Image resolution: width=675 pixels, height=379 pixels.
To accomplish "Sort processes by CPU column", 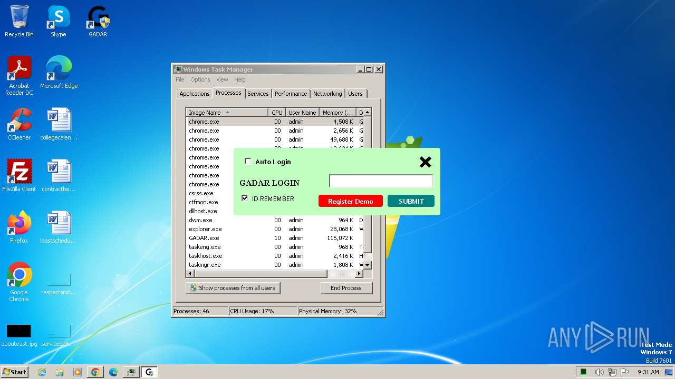I will point(277,112).
